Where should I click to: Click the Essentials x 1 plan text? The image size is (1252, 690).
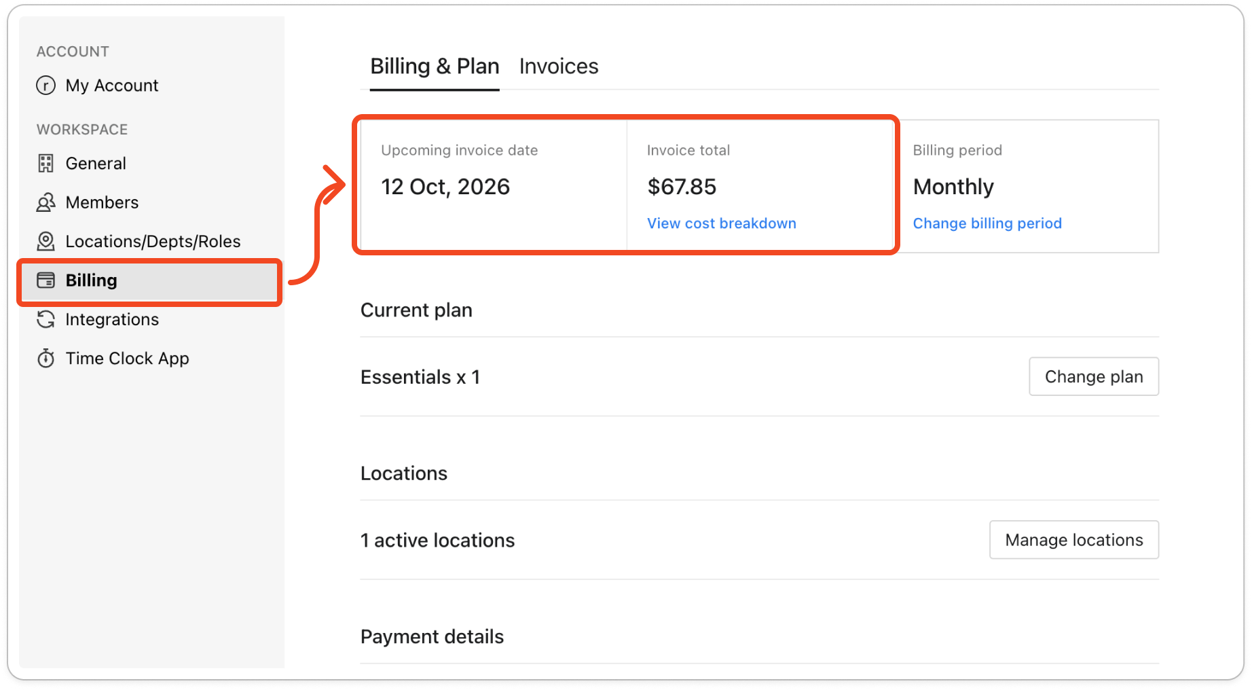420,377
